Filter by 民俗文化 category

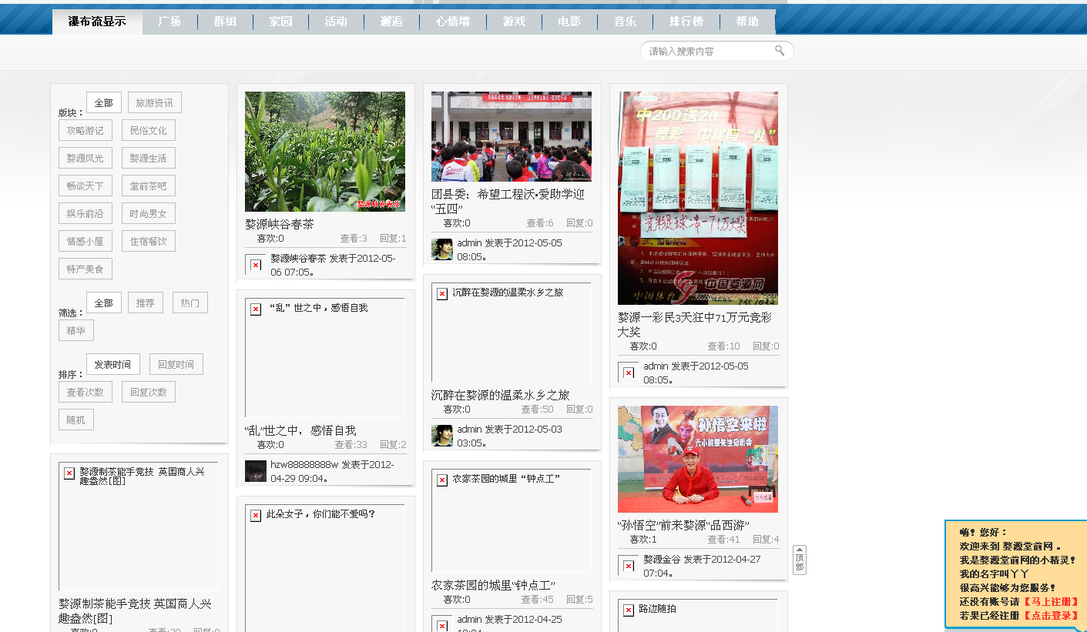149,130
